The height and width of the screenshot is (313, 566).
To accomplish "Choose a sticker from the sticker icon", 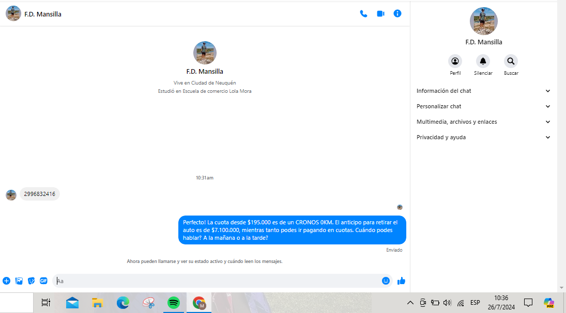I will pos(32,281).
